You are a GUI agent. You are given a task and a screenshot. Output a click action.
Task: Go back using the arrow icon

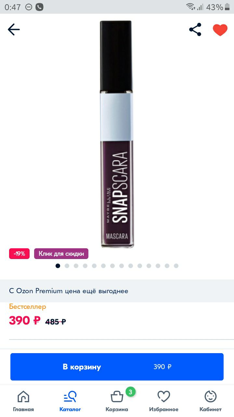point(14,30)
